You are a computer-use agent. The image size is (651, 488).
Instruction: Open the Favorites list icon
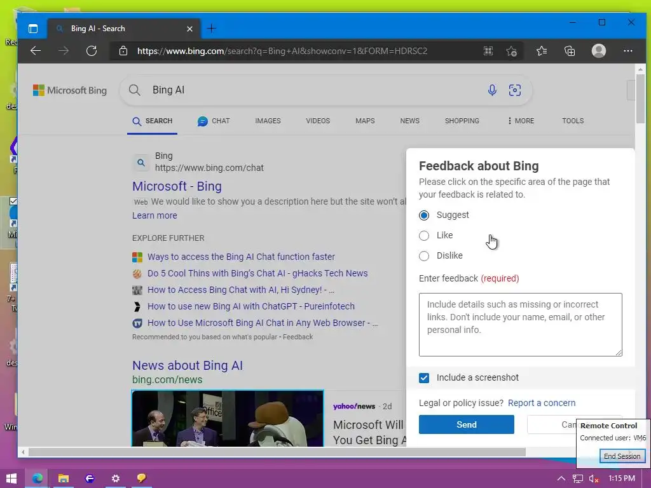tap(542, 51)
